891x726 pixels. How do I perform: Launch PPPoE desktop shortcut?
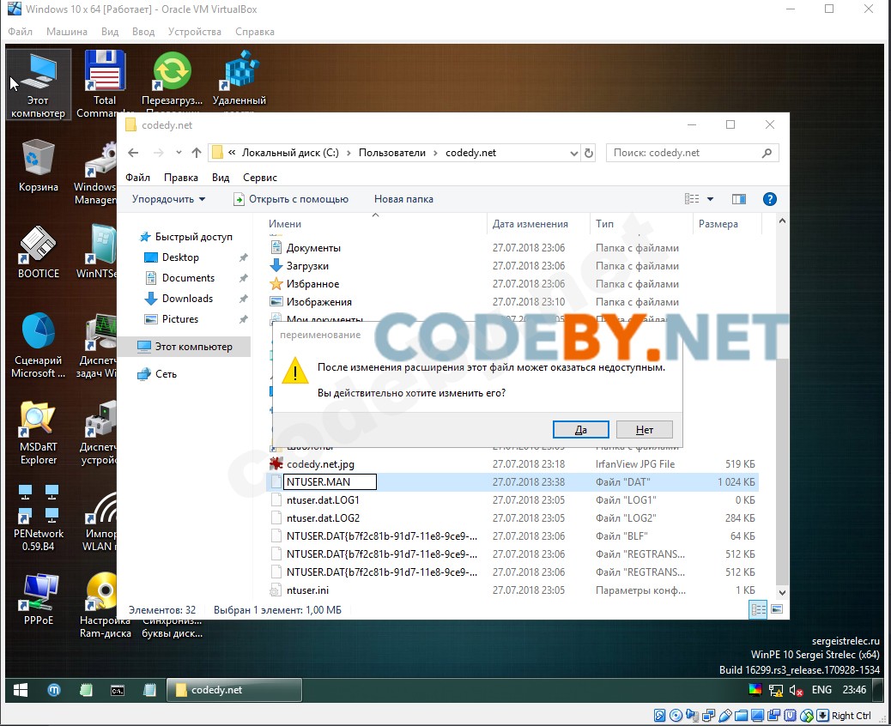(38, 599)
